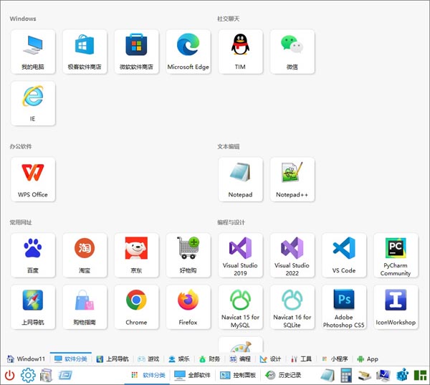Viewport: 430px width, 385px height.
Task: Switch to 设计 (Design) tab
Action: 270,359
